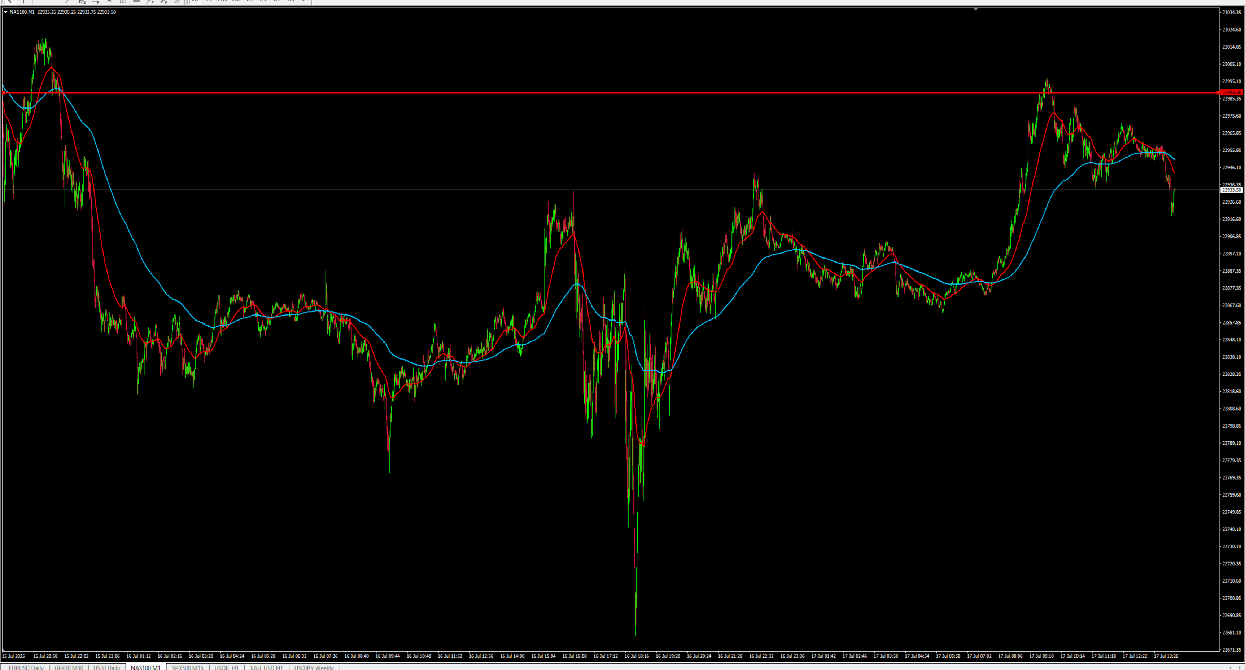The image size is (1245, 670).
Task: Click the 22710.60 price scale label
Action: click(1231, 581)
